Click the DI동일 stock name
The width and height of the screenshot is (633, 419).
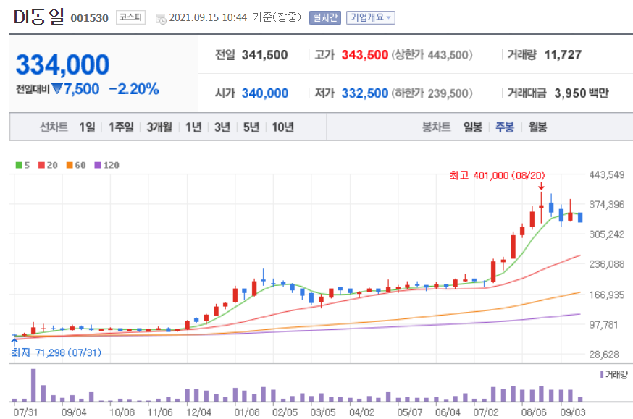39,17
